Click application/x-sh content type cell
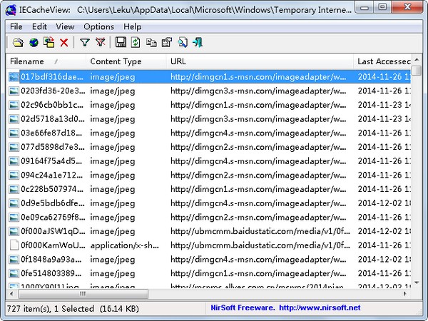The image size is (428, 321). click(x=124, y=245)
